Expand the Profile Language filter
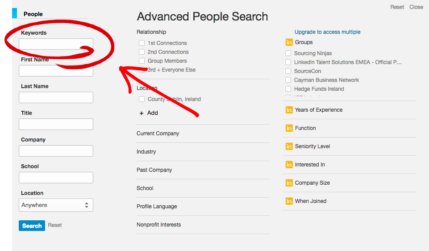The height and width of the screenshot is (251, 429). [157, 206]
